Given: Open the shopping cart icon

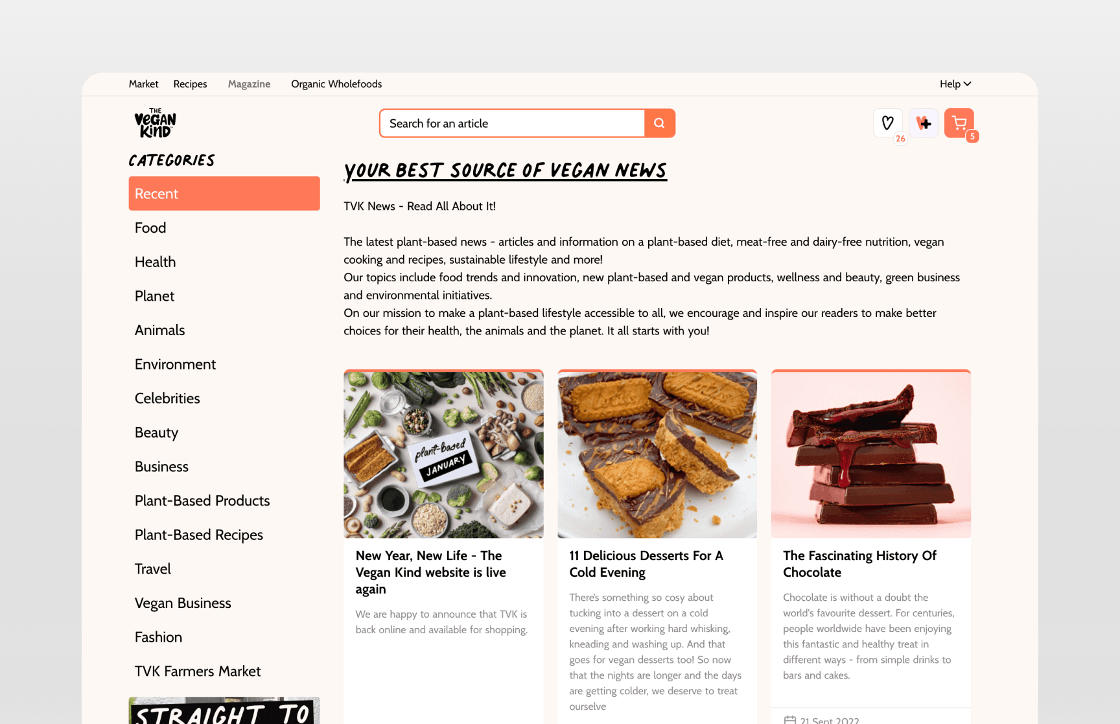Looking at the screenshot, I should click(x=959, y=123).
